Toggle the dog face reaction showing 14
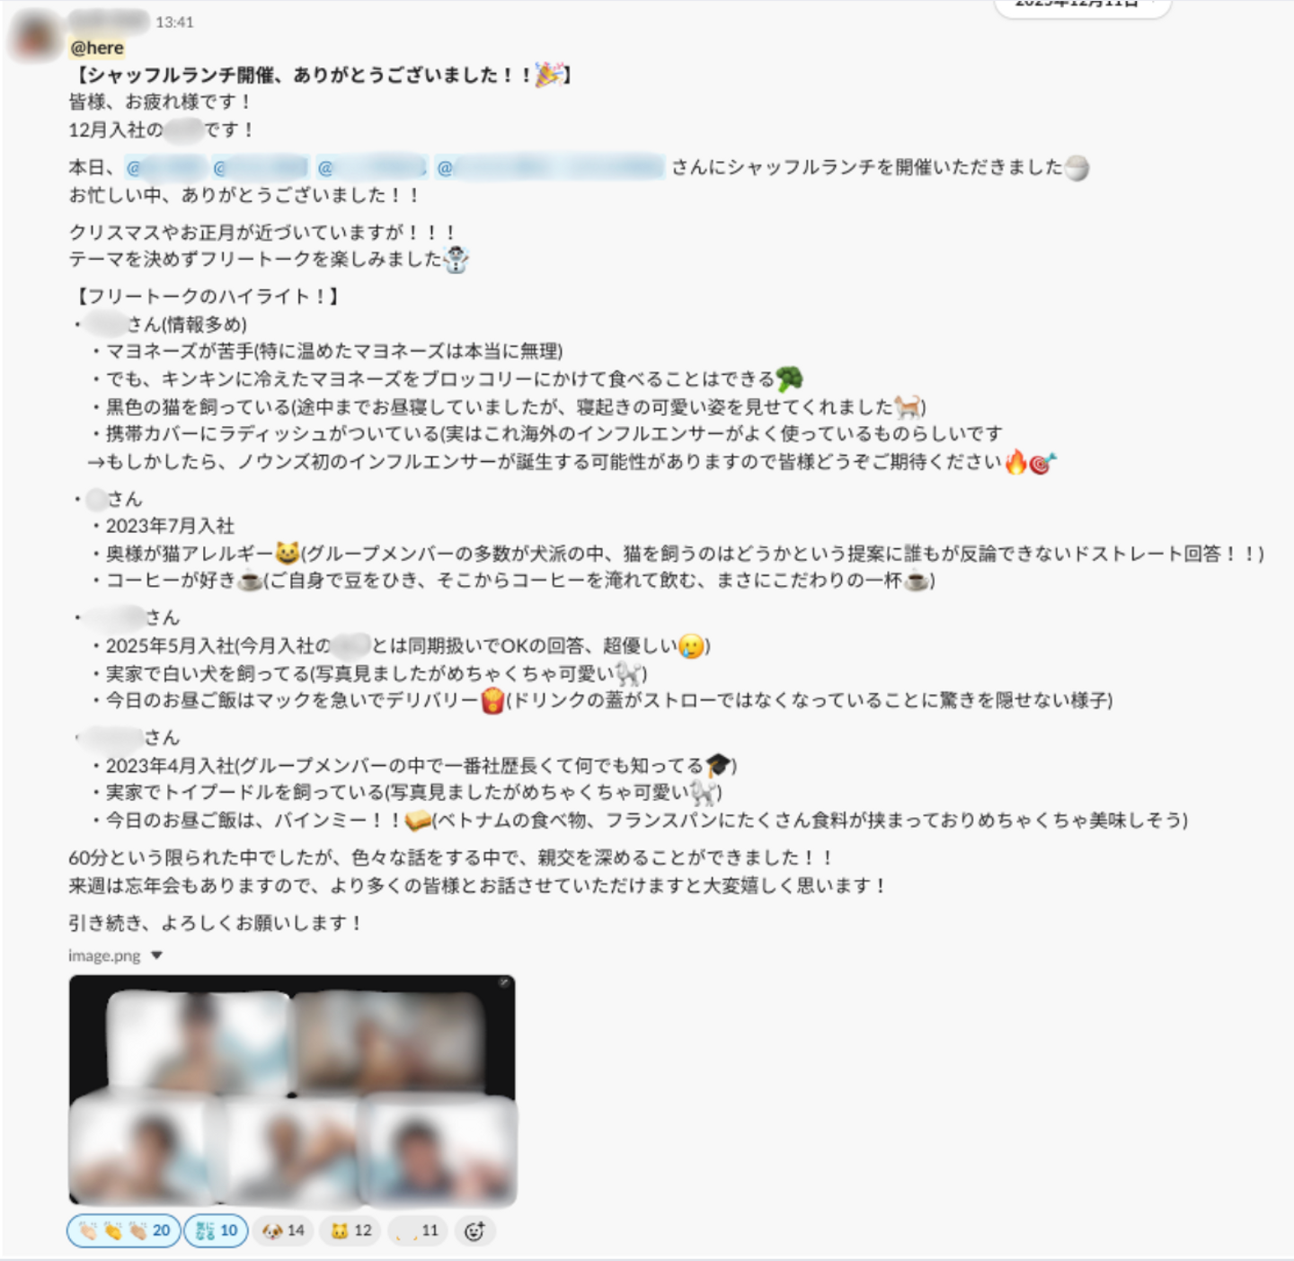This screenshot has height=1261, width=1294. (x=283, y=1230)
